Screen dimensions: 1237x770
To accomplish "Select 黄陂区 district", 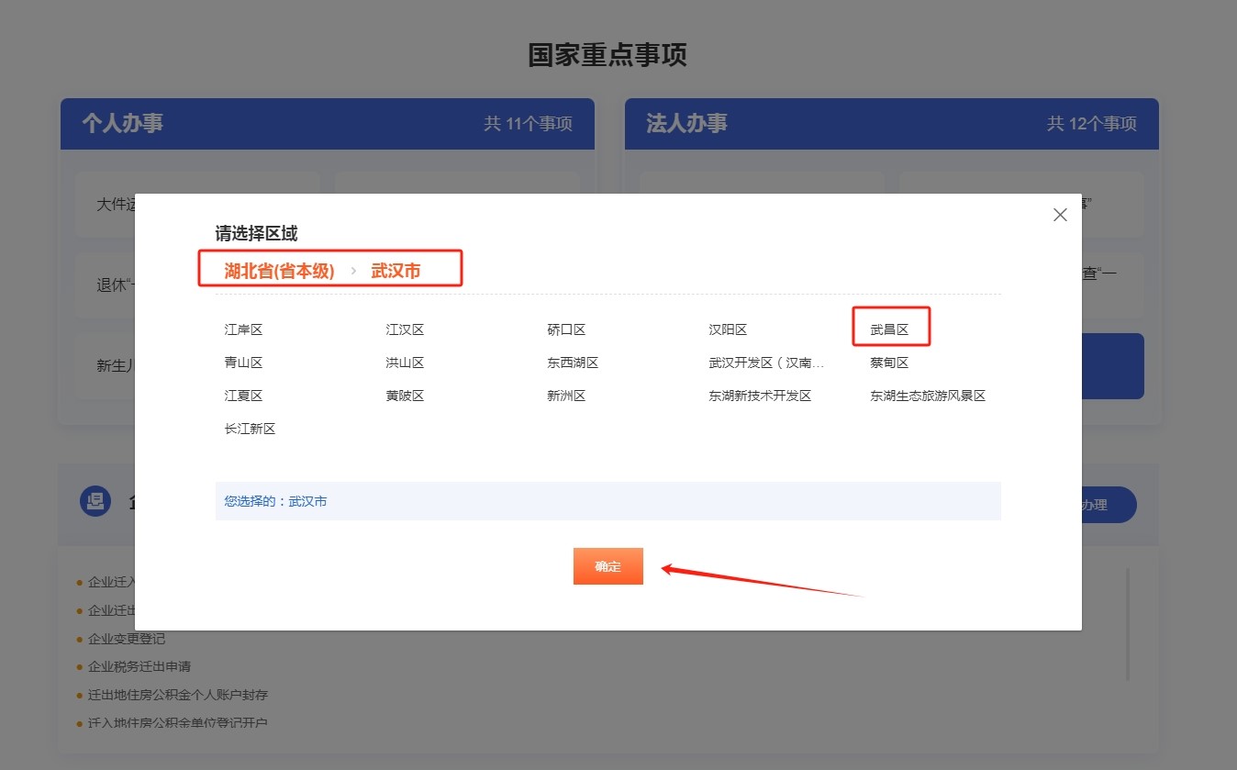I will 405,396.
